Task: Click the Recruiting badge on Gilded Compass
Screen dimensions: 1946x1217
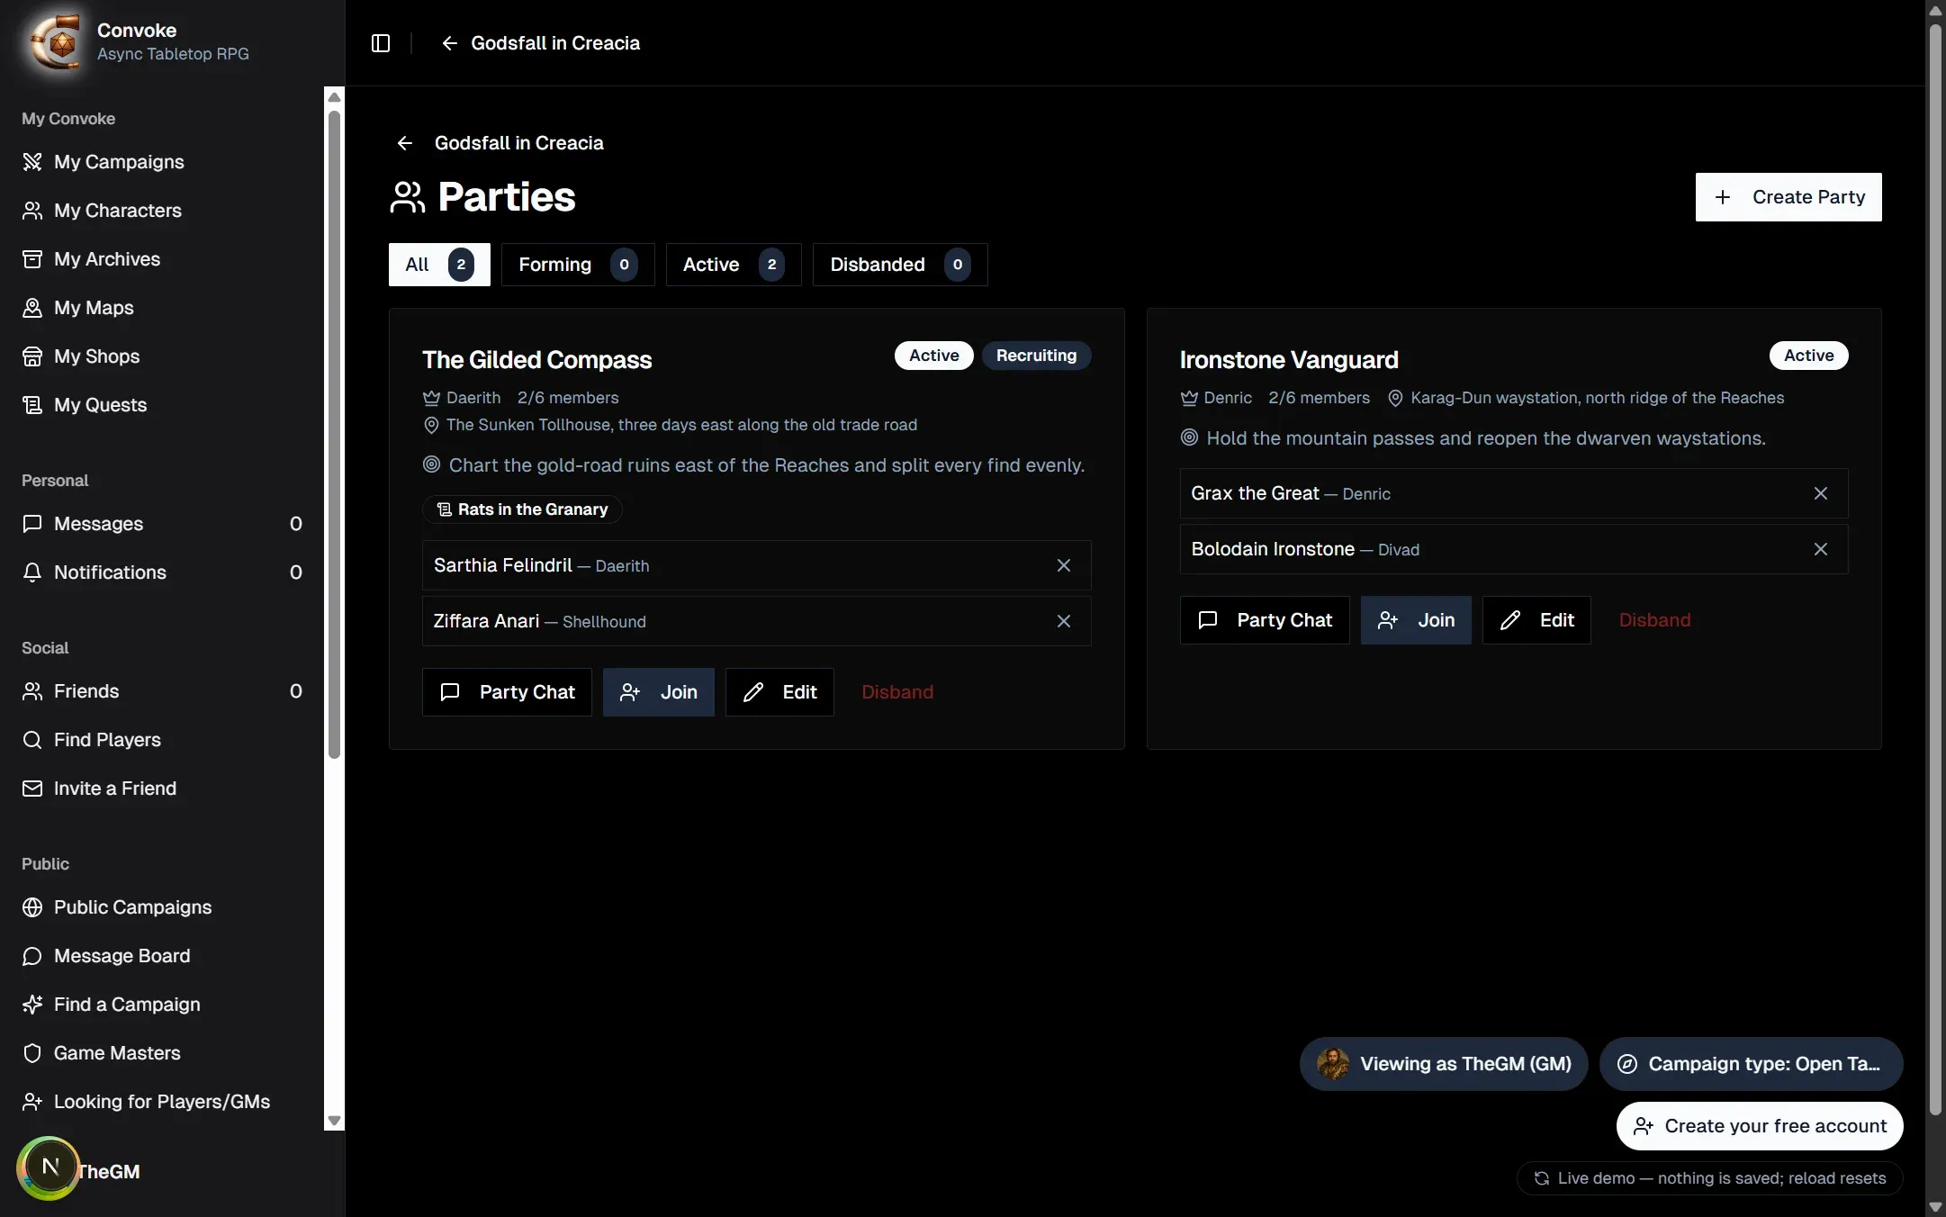Action: click(x=1036, y=356)
